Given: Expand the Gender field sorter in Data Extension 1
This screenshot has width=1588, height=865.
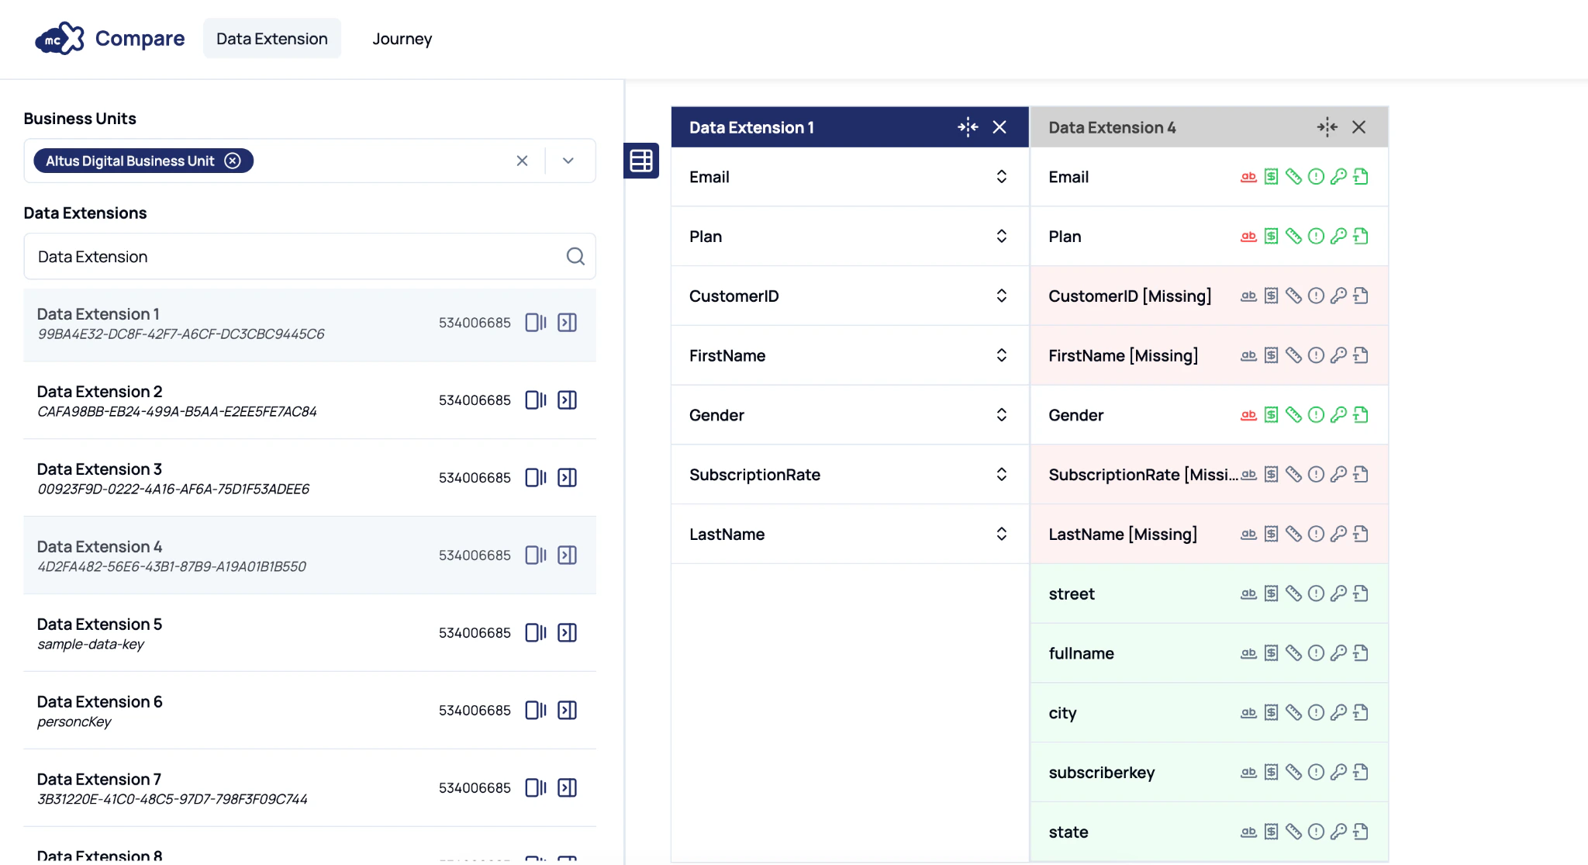Looking at the screenshot, I should (1002, 415).
